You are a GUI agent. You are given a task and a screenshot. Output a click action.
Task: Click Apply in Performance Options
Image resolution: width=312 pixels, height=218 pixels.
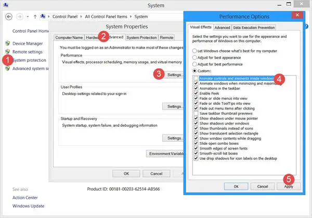[x=289, y=186]
